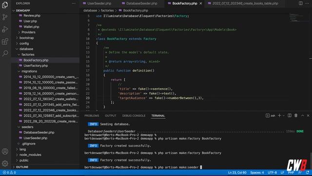Open the Source Control view
Screen dimensions: 312x176
pos(5,17)
